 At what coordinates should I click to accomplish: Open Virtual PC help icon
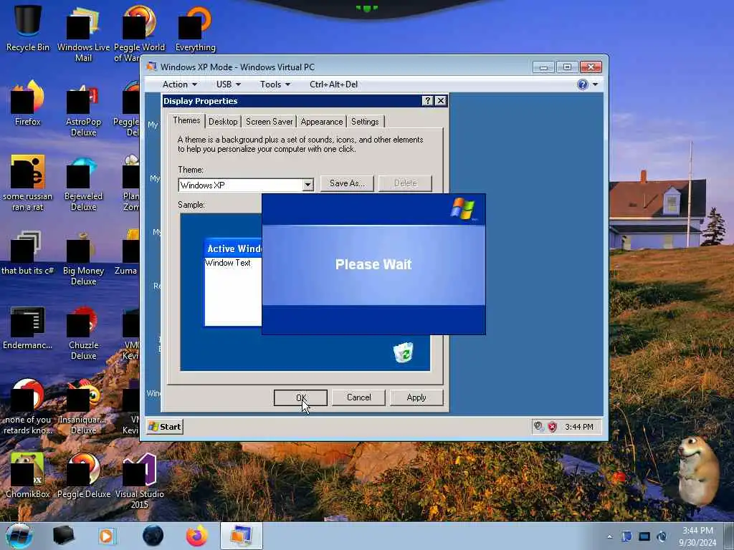click(x=582, y=85)
